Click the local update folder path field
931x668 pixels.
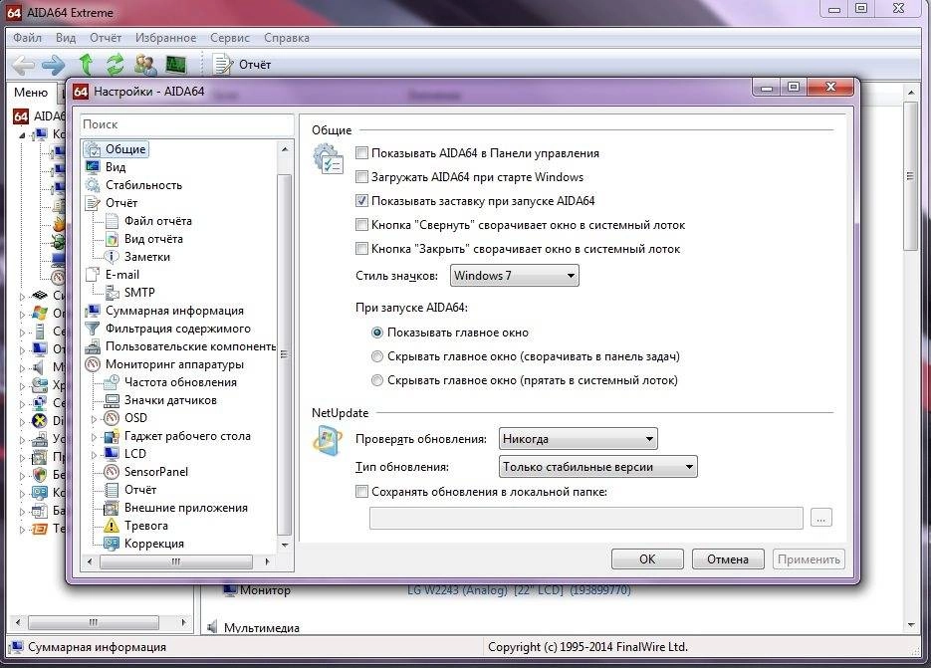(586, 518)
